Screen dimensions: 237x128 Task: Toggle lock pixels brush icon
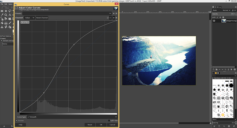pyautogui.click(x=217, y=18)
